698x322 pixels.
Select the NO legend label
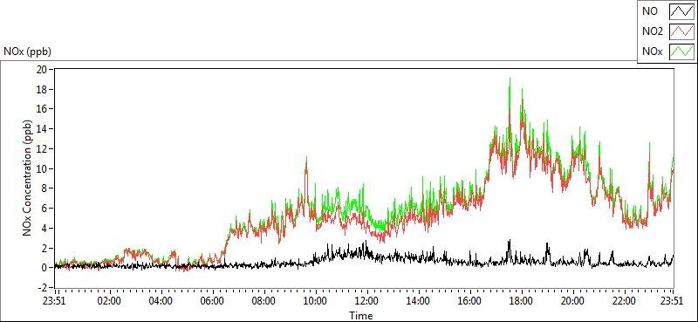point(650,12)
